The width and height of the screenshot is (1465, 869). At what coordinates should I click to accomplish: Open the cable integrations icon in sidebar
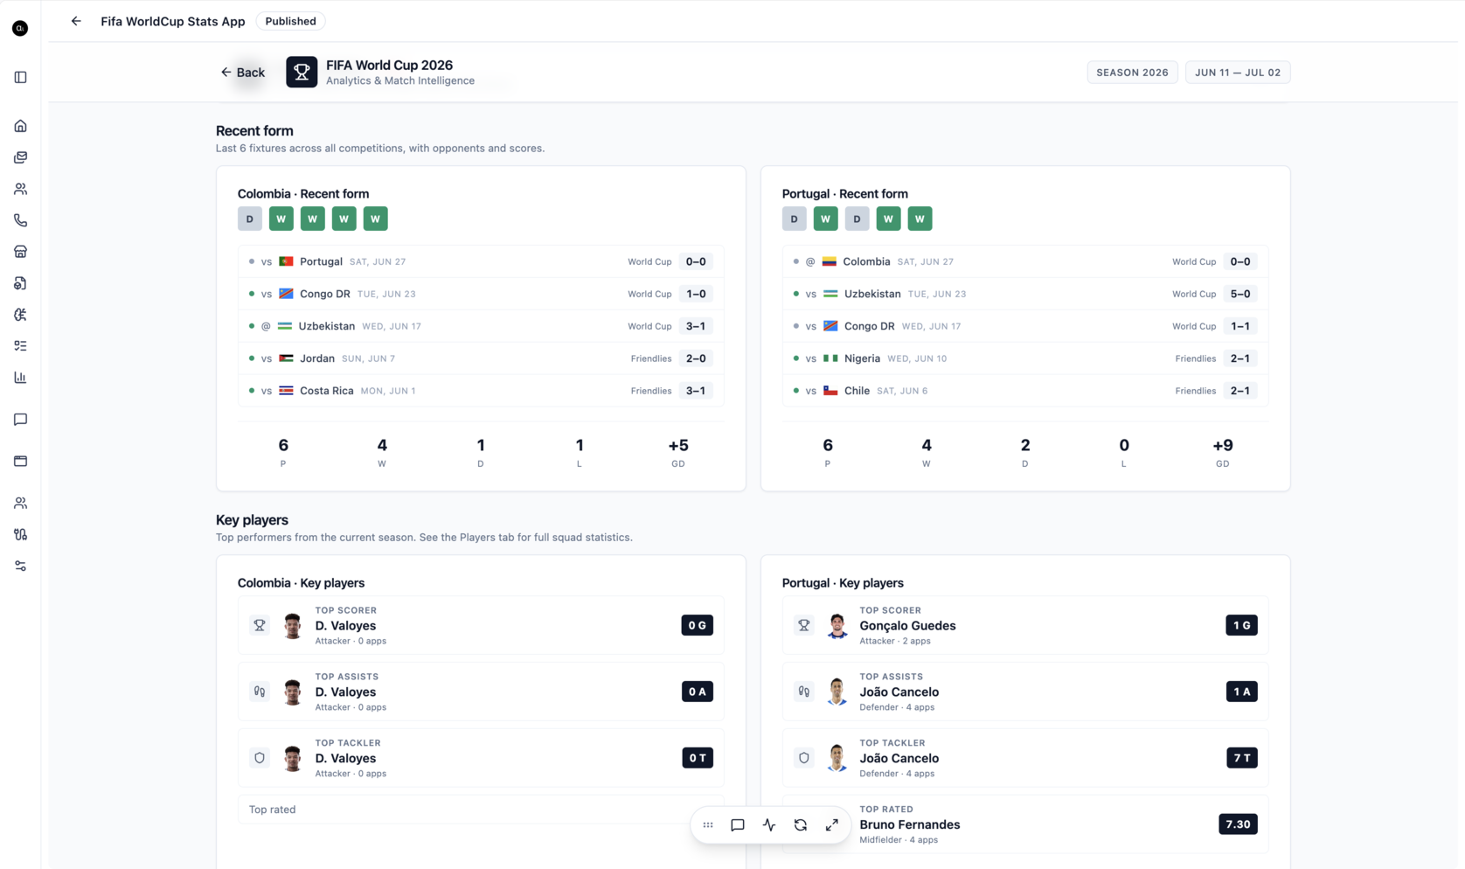coord(20,534)
